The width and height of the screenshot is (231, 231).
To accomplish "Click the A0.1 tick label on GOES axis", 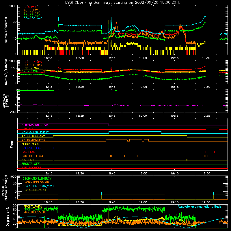I will click(13, 112).
